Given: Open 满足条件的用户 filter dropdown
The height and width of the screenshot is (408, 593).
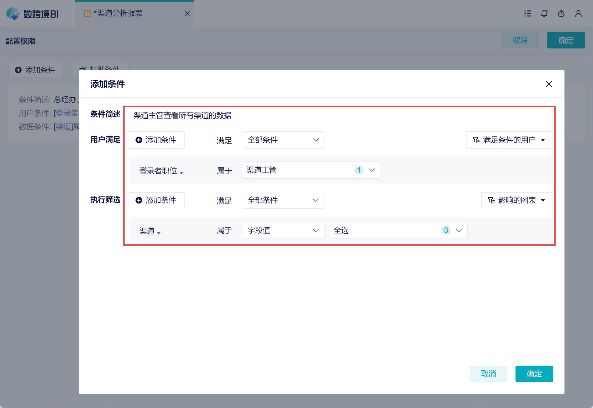Looking at the screenshot, I should [509, 140].
